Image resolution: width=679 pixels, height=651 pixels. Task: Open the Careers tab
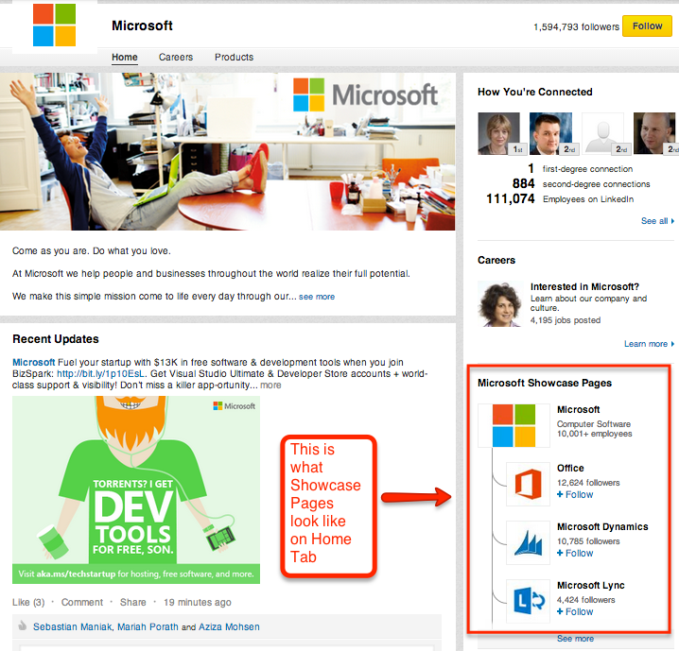pos(176,57)
